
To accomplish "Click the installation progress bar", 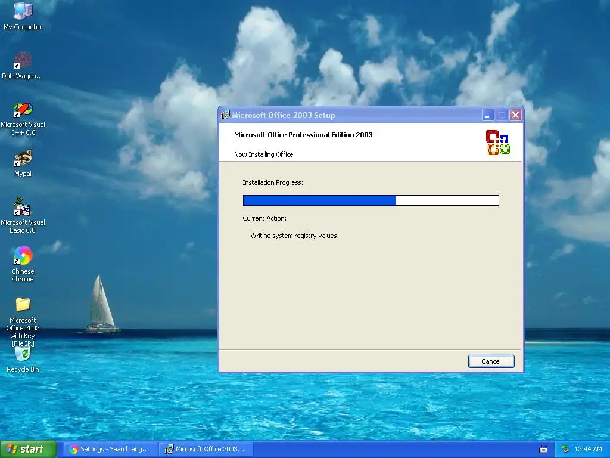I will (371, 200).
